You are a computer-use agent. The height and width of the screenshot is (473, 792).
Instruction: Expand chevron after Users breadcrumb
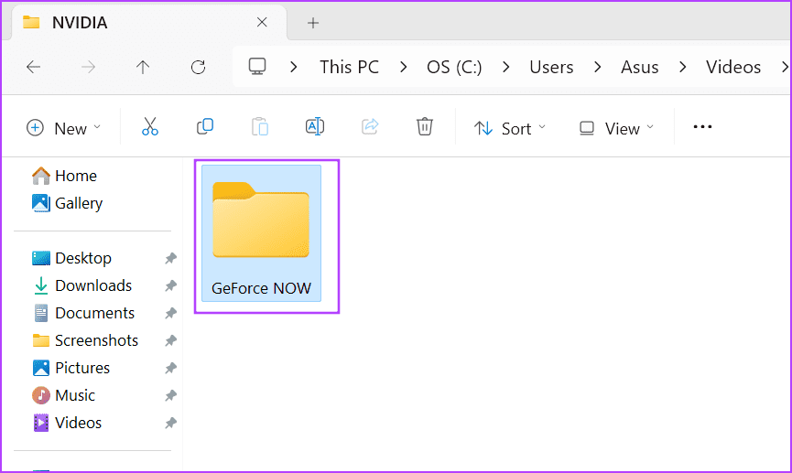(x=598, y=67)
